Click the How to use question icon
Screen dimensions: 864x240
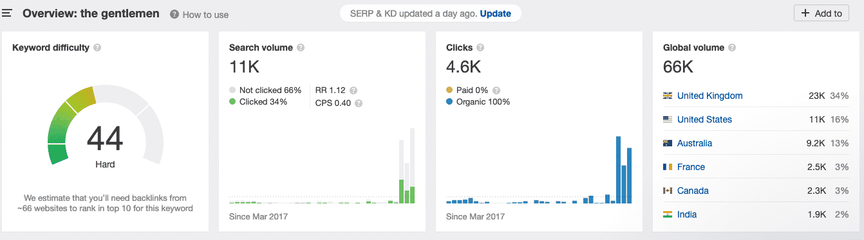tap(174, 14)
